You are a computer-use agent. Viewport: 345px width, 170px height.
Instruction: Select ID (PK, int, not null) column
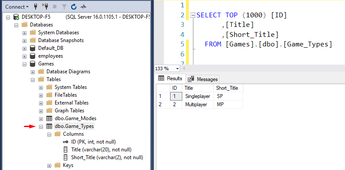point(93,142)
